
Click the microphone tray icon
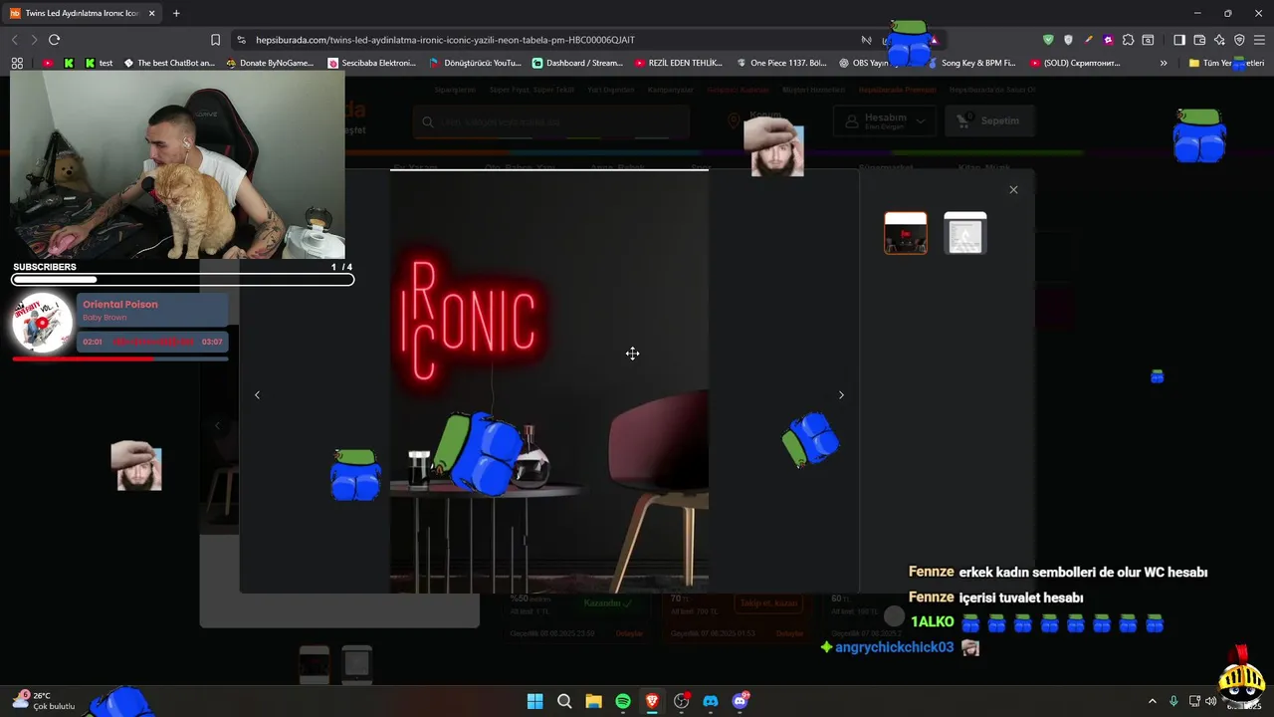point(1173,701)
